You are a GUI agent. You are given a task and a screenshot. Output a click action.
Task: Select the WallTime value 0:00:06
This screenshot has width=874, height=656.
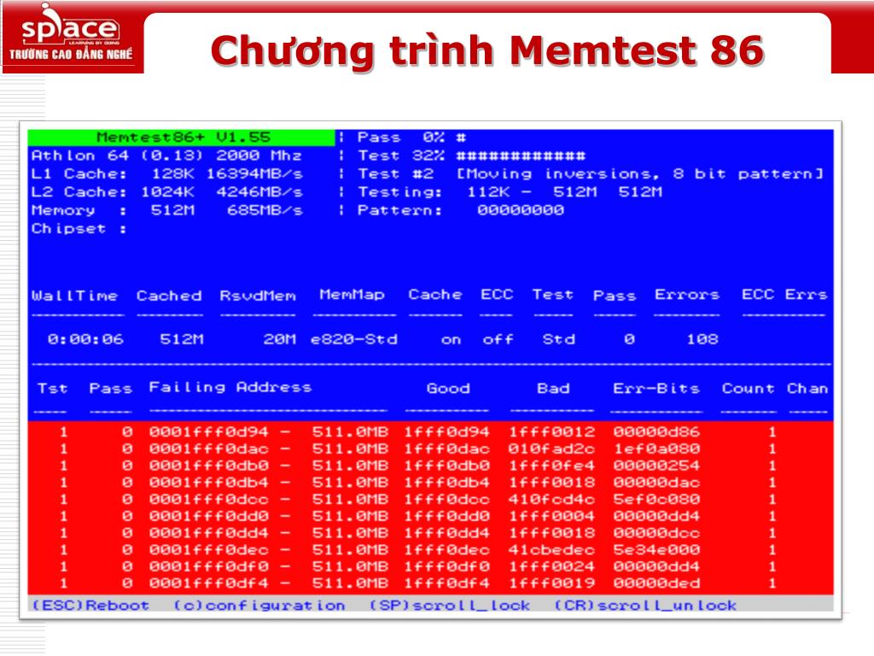point(85,339)
